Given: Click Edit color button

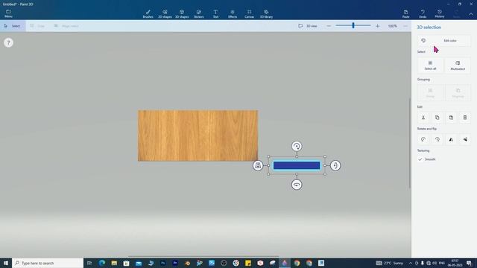Looking at the screenshot, I should click(444, 40).
